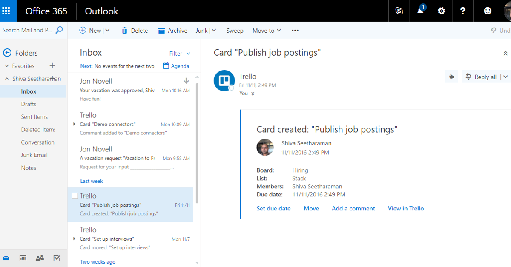Click Shiva Seetharaman's profile photo in card
This screenshot has height=267, width=511.
tap(265, 147)
